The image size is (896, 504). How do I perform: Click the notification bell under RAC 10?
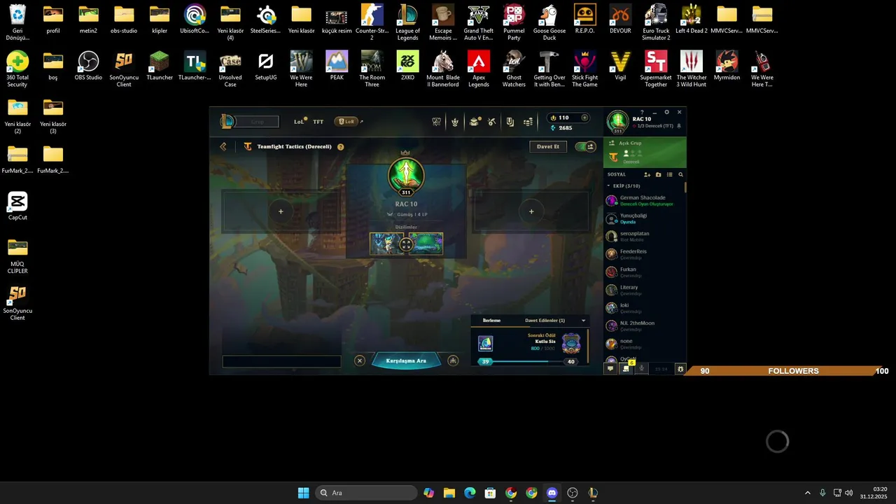point(678,126)
